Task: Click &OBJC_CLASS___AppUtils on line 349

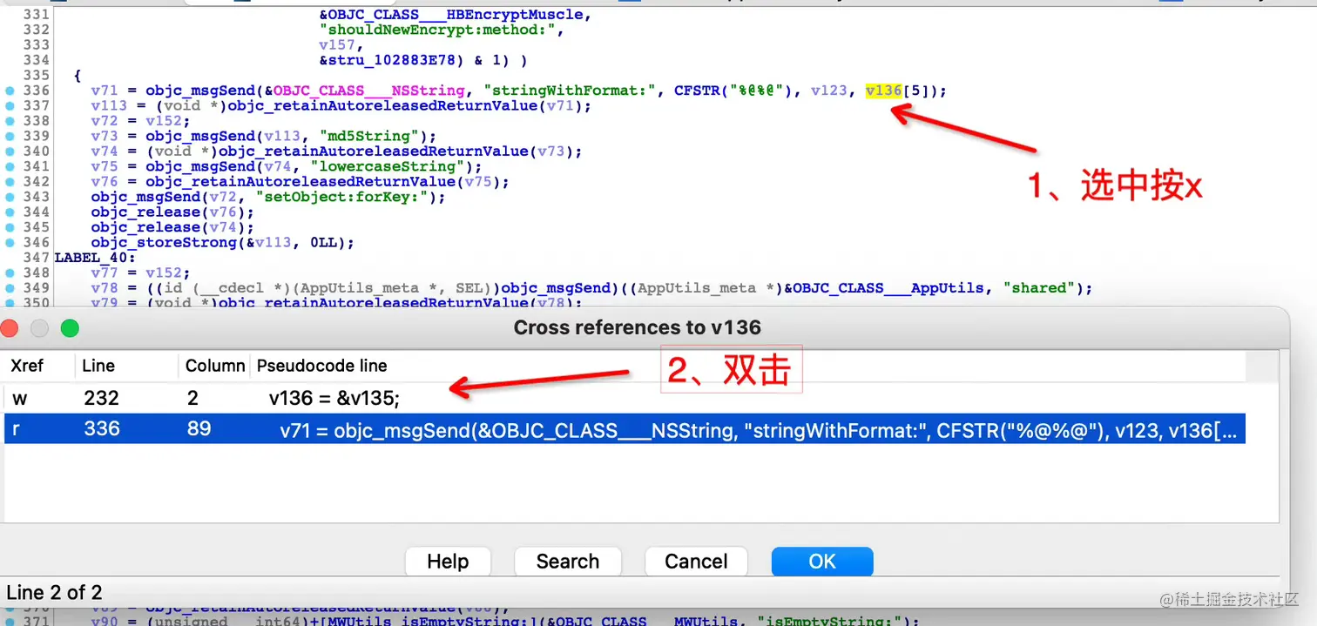Action: point(886,288)
